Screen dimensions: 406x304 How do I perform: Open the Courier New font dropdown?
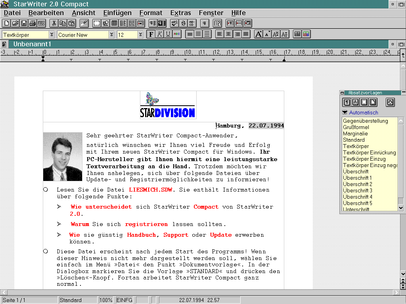[111, 34]
